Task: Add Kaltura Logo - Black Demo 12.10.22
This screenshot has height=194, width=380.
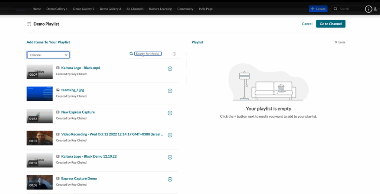Action: pyautogui.click(x=170, y=157)
